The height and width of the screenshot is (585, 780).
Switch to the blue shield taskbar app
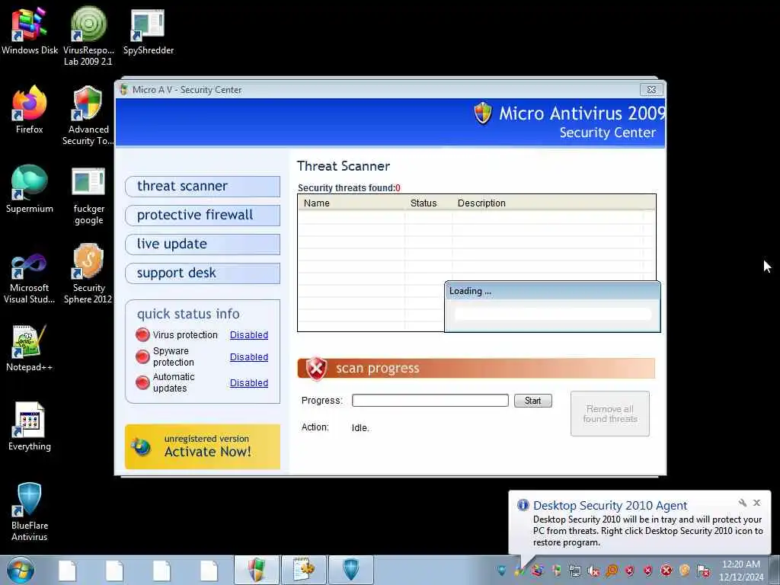tap(350, 570)
